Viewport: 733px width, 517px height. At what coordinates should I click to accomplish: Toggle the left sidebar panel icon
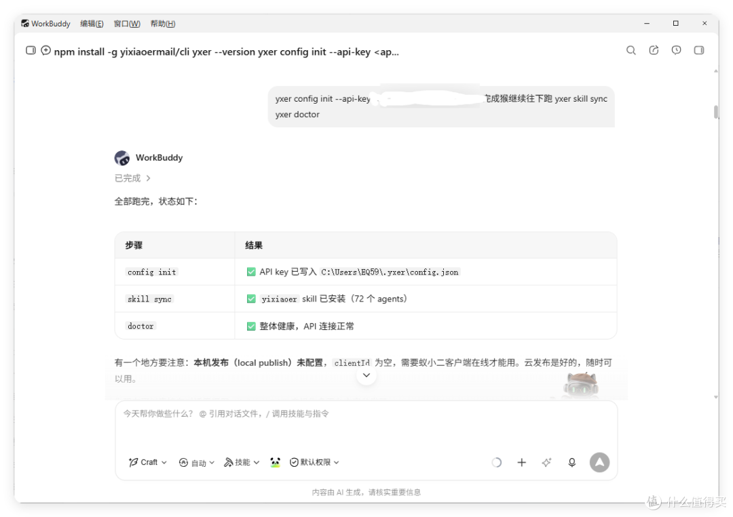[x=31, y=50]
